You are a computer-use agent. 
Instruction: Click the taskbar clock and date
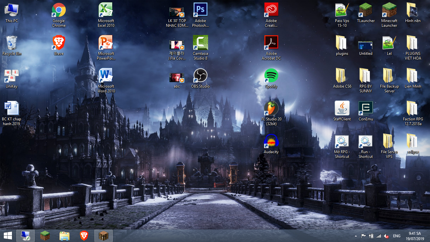pyautogui.click(x=415, y=236)
